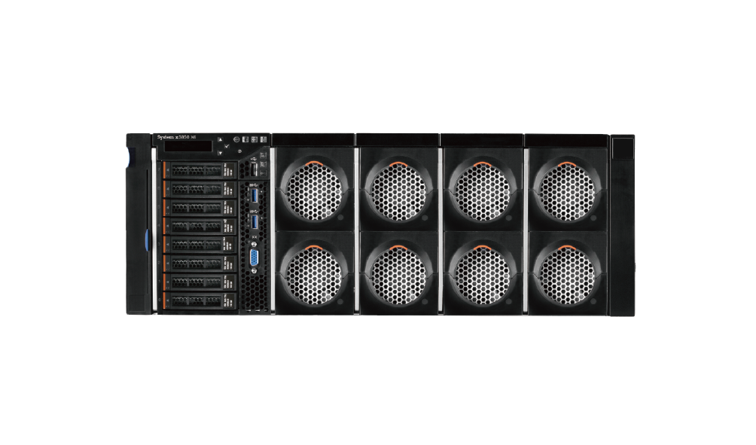The height and width of the screenshot is (445, 756).
Task: Click the bottom-right fan module
Action: point(568,273)
